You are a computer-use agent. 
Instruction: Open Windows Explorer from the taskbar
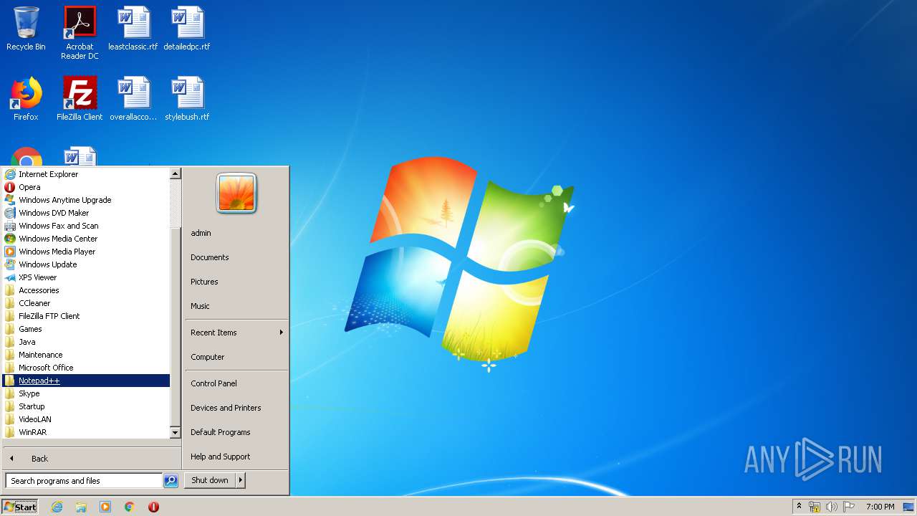click(81, 507)
